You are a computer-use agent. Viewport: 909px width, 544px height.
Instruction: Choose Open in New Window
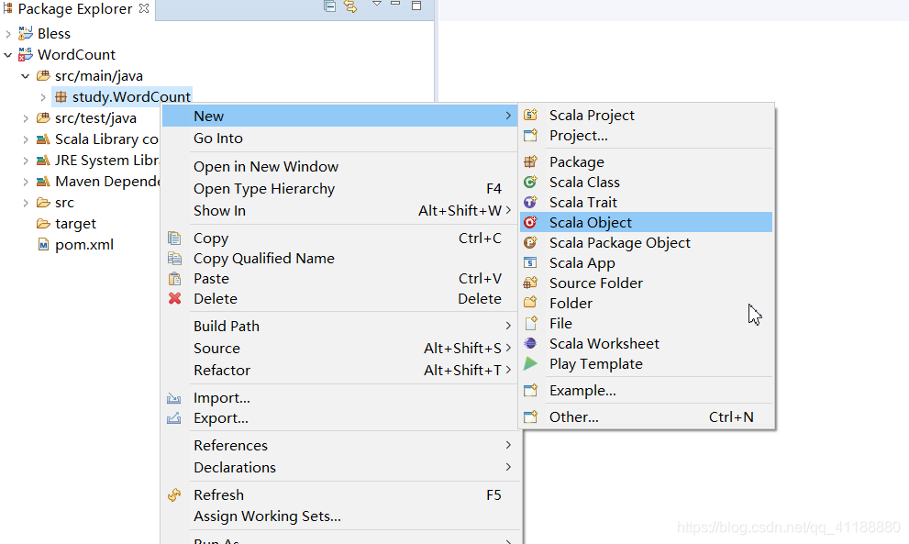coord(339,166)
